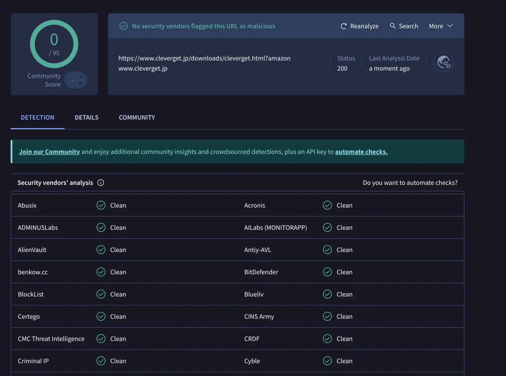Screen dimensions: 506x376
Task: Click the Certego clean checkmark icon
Action: 101,316
